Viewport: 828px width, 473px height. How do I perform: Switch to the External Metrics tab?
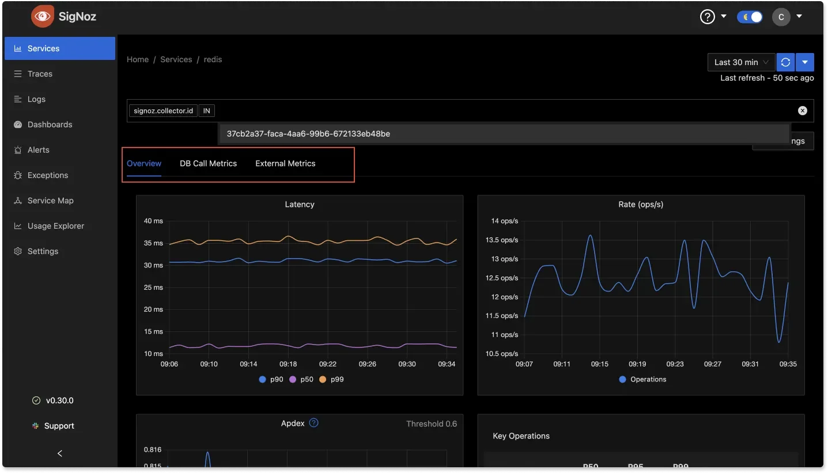(x=285, y=164)
